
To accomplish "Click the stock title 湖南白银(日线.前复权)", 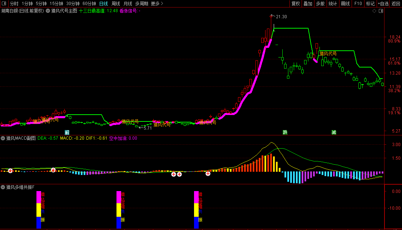I will (22, 11).
